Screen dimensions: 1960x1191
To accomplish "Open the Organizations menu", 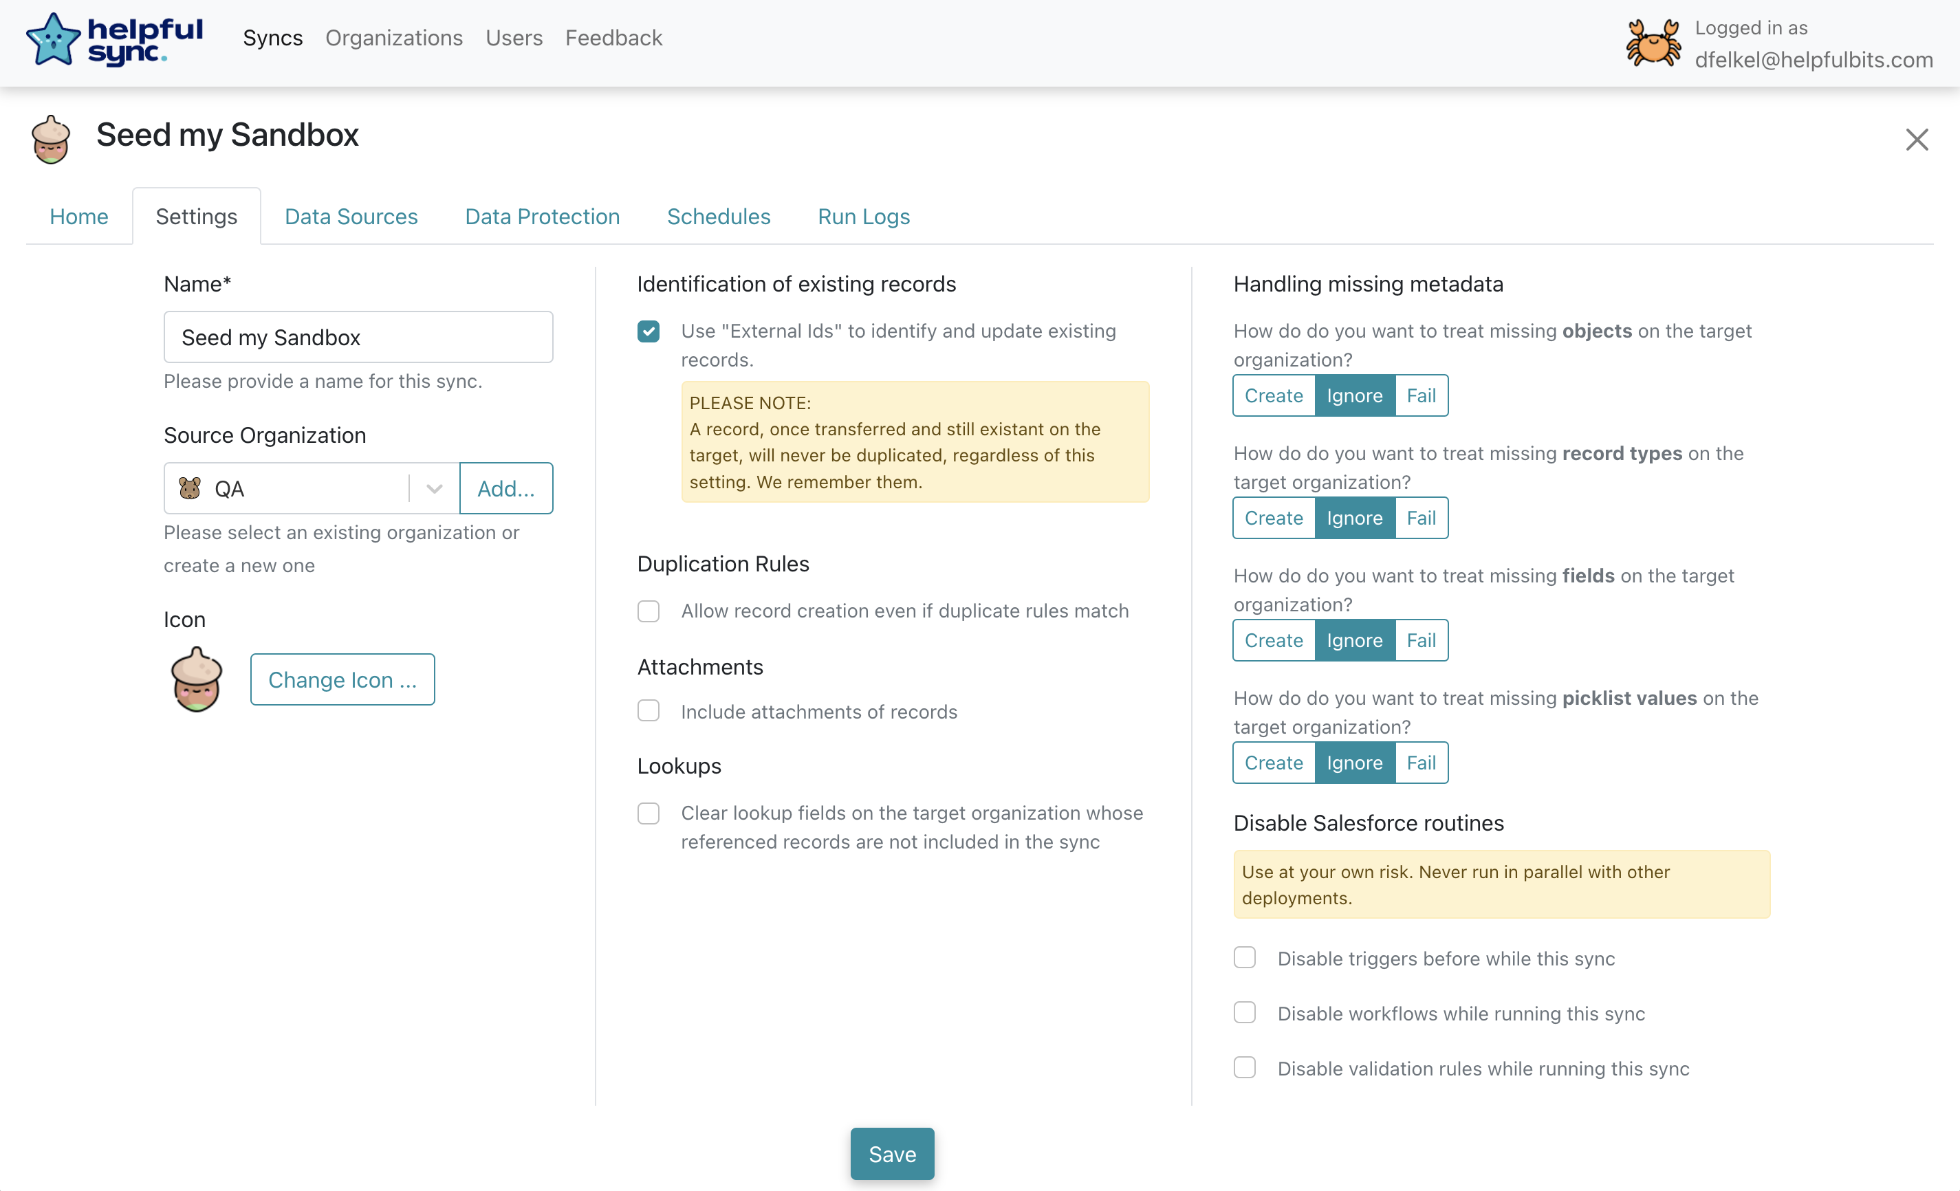I will tap(394, 37).
